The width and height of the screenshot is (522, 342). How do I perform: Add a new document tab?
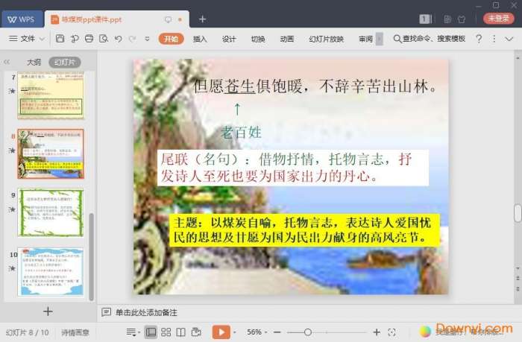pyautogui.click(x=202, y=19)
